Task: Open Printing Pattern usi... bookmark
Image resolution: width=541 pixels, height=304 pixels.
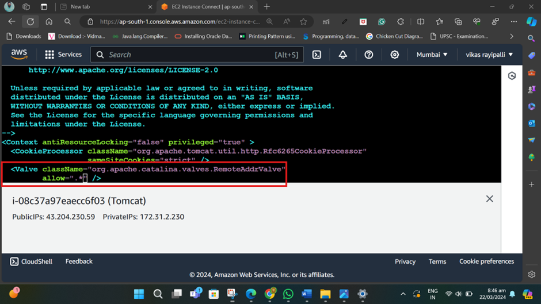Action: pos(268,36)
